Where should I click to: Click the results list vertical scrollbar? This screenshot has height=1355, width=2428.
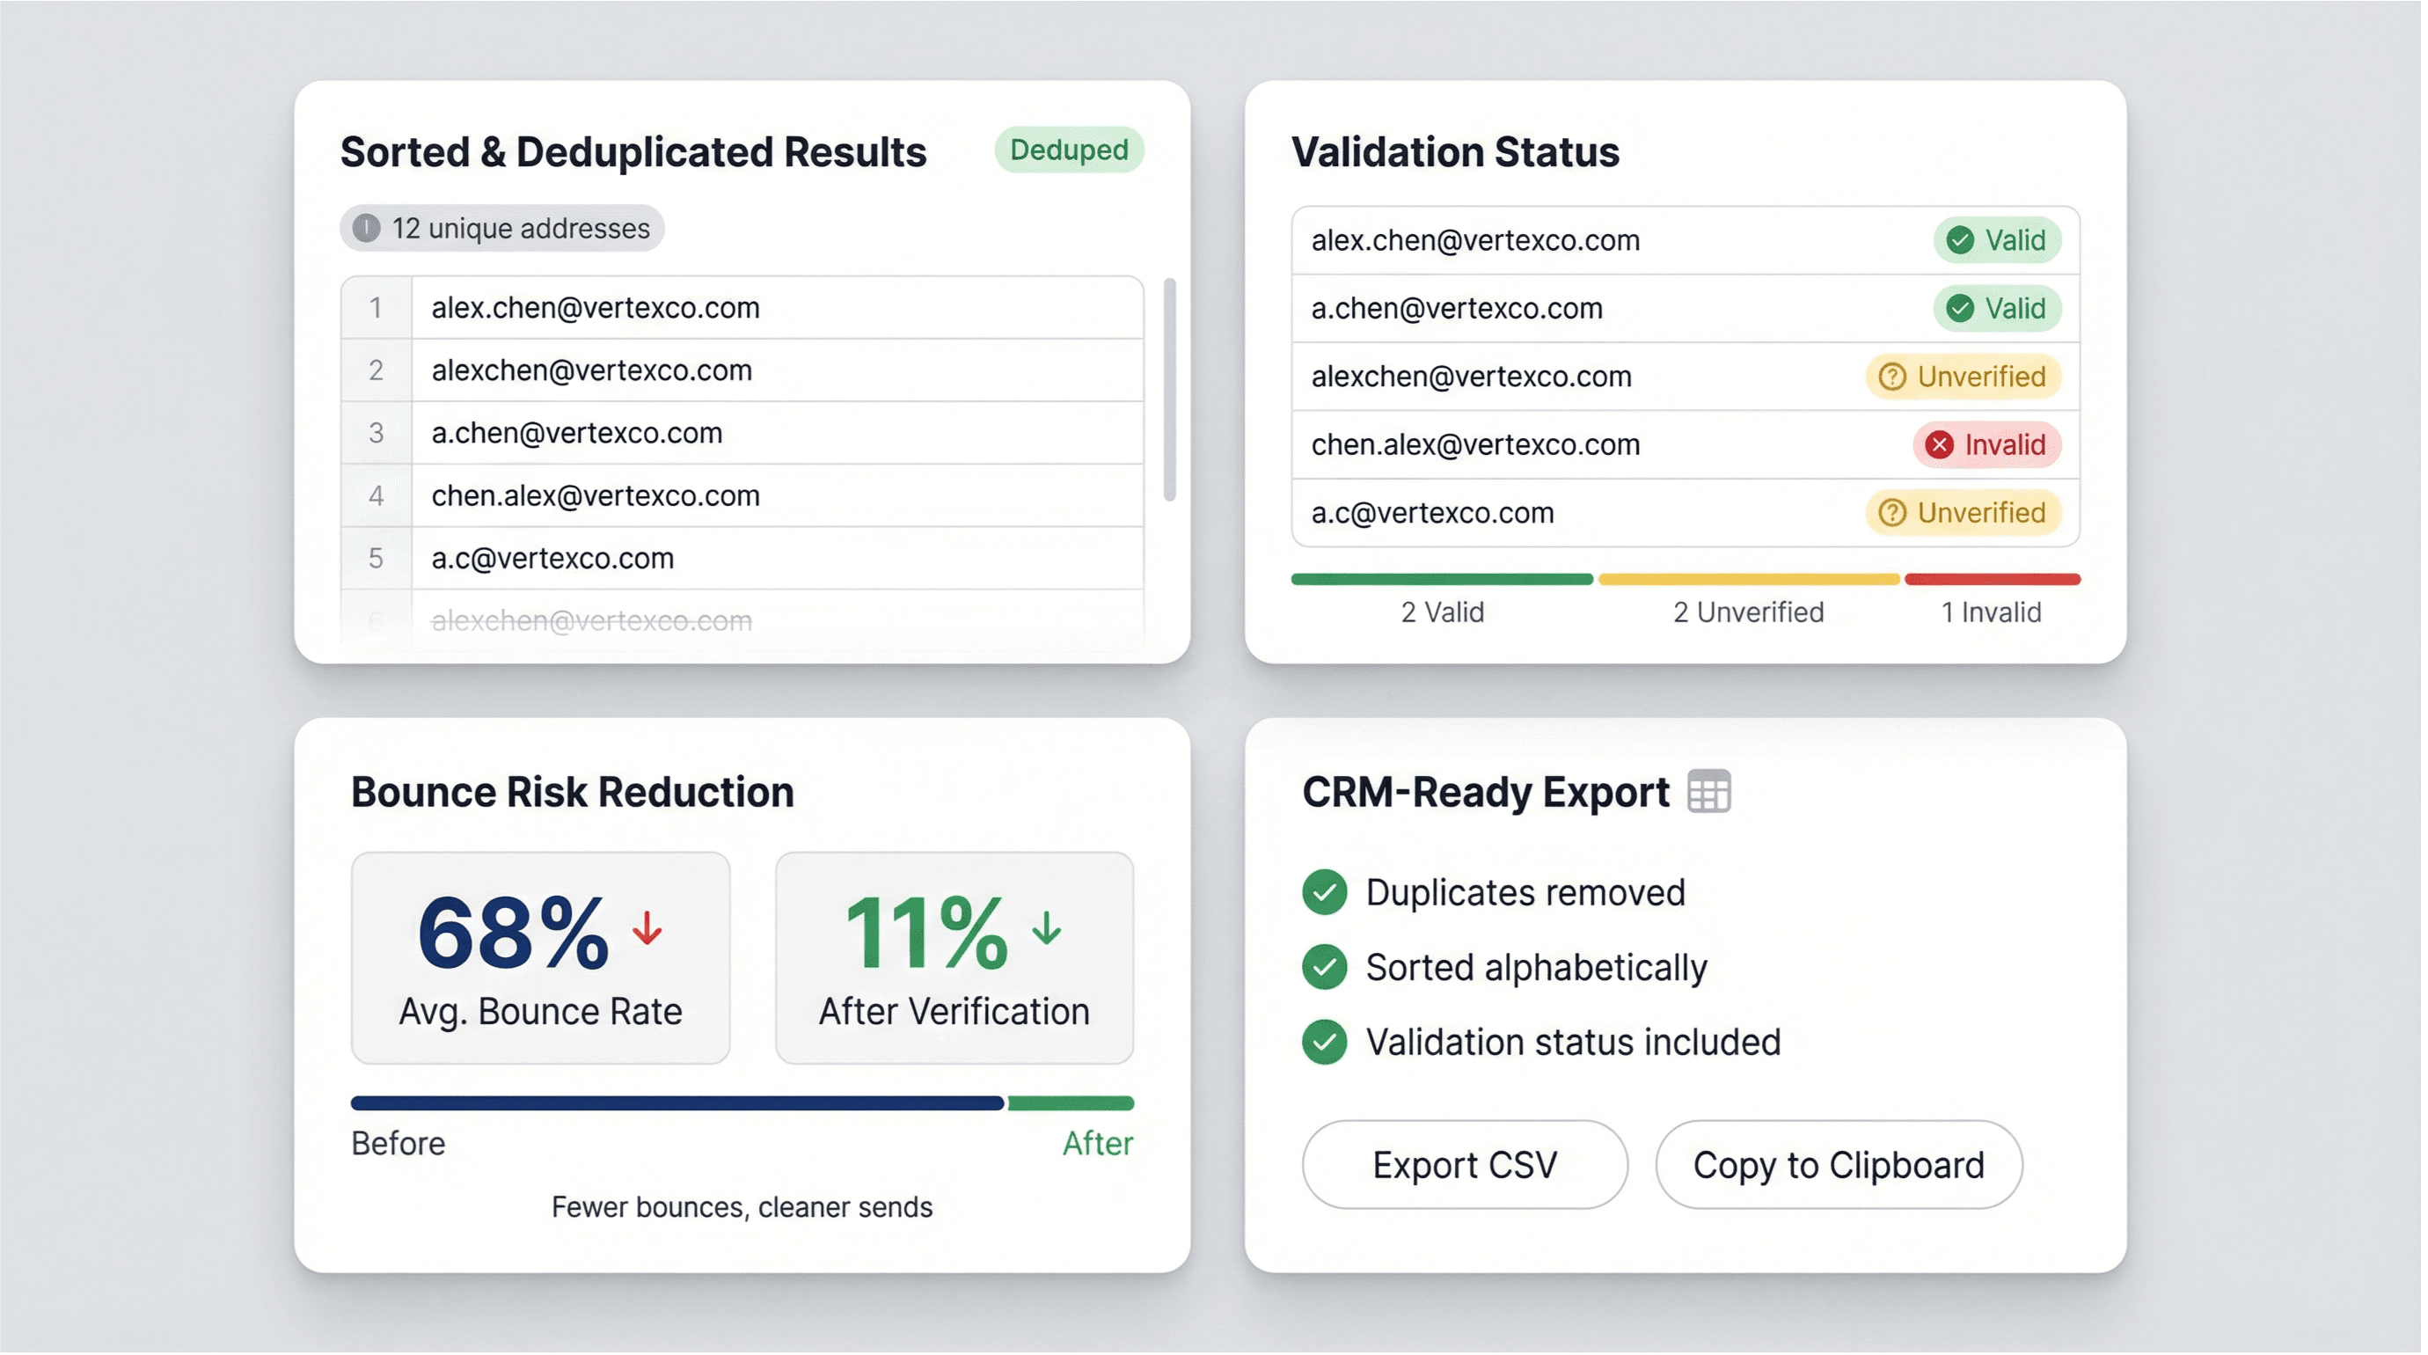pos(1170,391)
